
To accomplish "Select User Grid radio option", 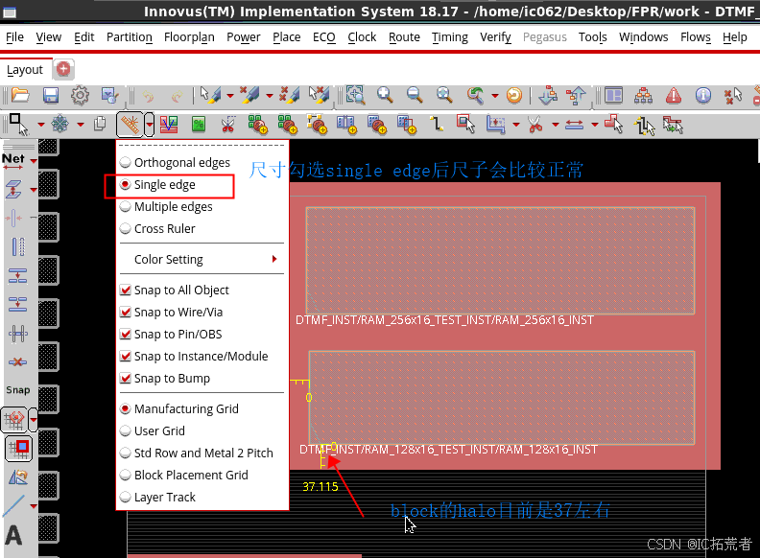I will [153, 430].
